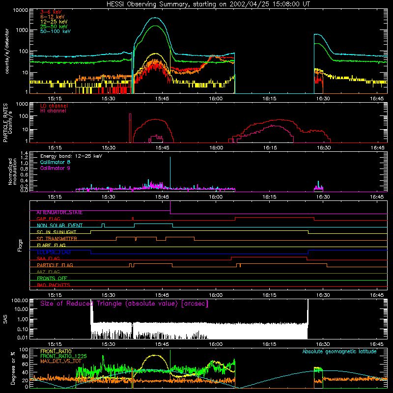Click the 'Normalized modulation' axis label
393x393 pixels.
pos(13,171)
